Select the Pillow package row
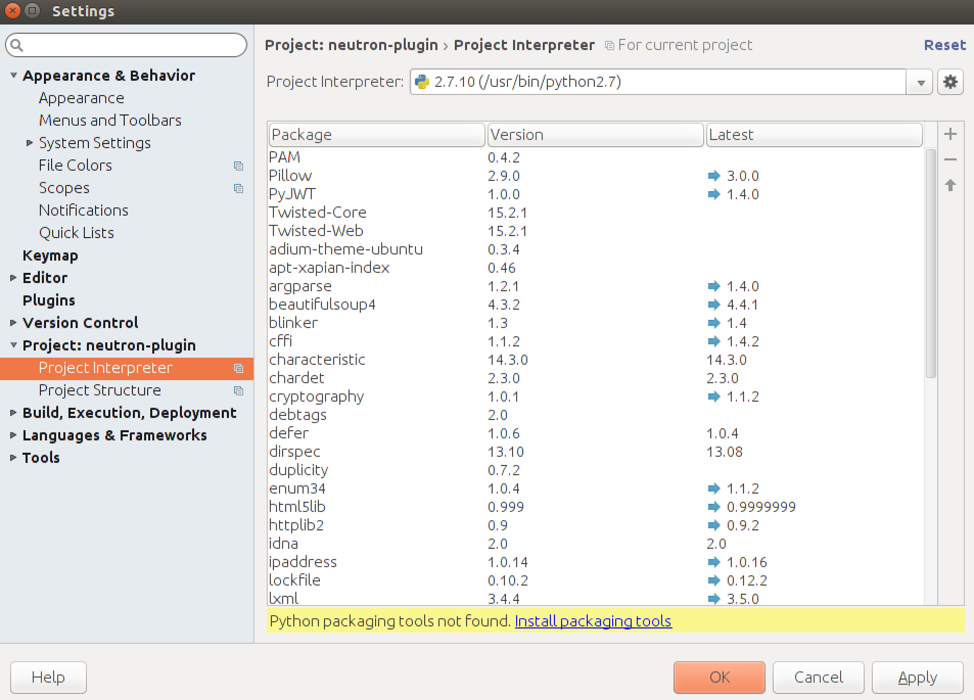Image resolution: width=974 pixels, height=700 pixels. pyautogui.click(x=595, y=176)
